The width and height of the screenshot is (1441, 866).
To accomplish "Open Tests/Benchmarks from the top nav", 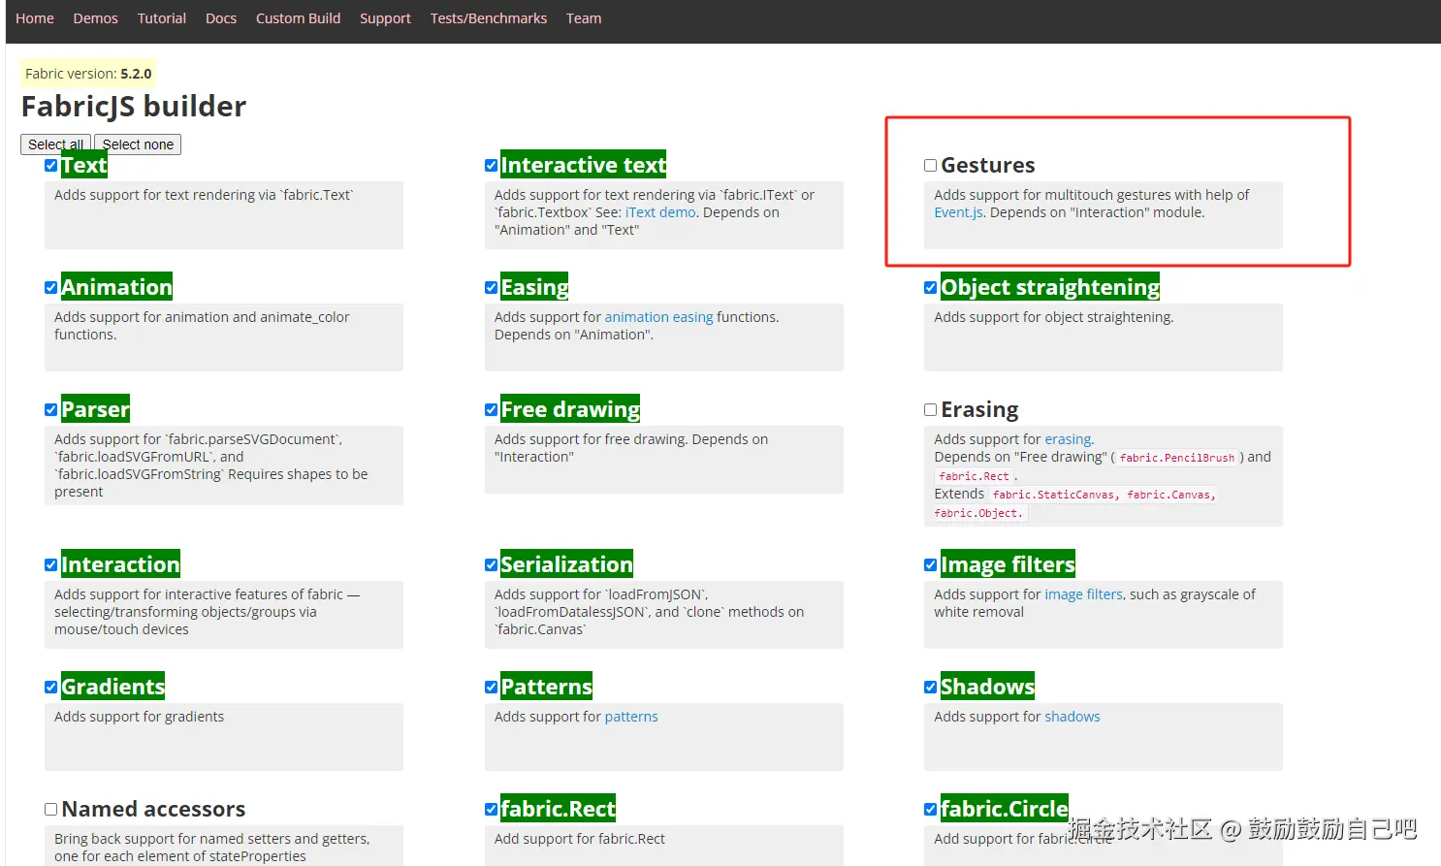I will [489, 18].
